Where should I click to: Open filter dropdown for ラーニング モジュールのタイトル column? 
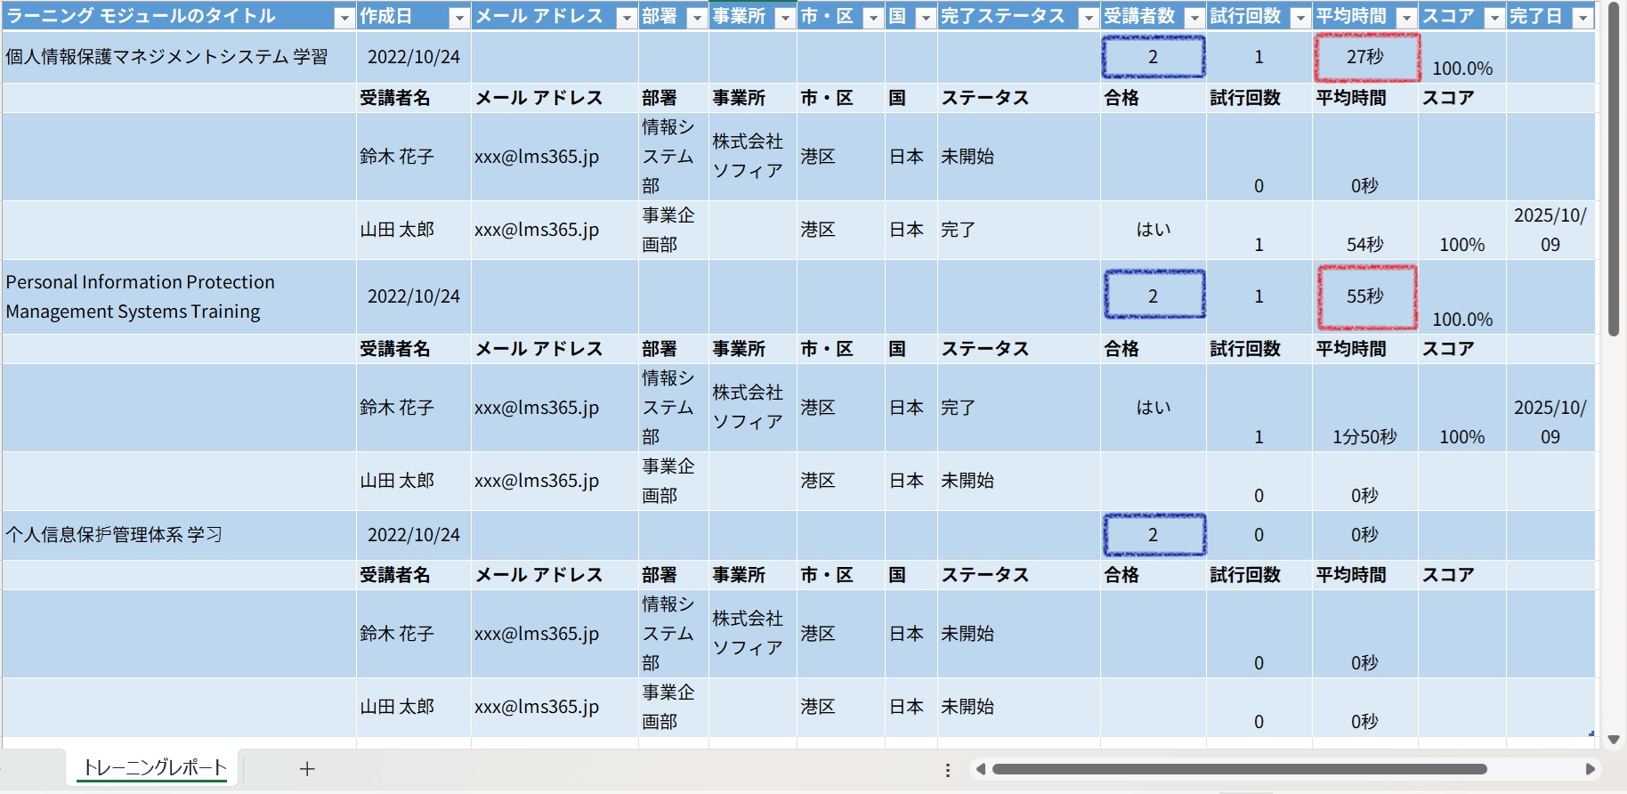pyautogui.click(x=344, y=18)
